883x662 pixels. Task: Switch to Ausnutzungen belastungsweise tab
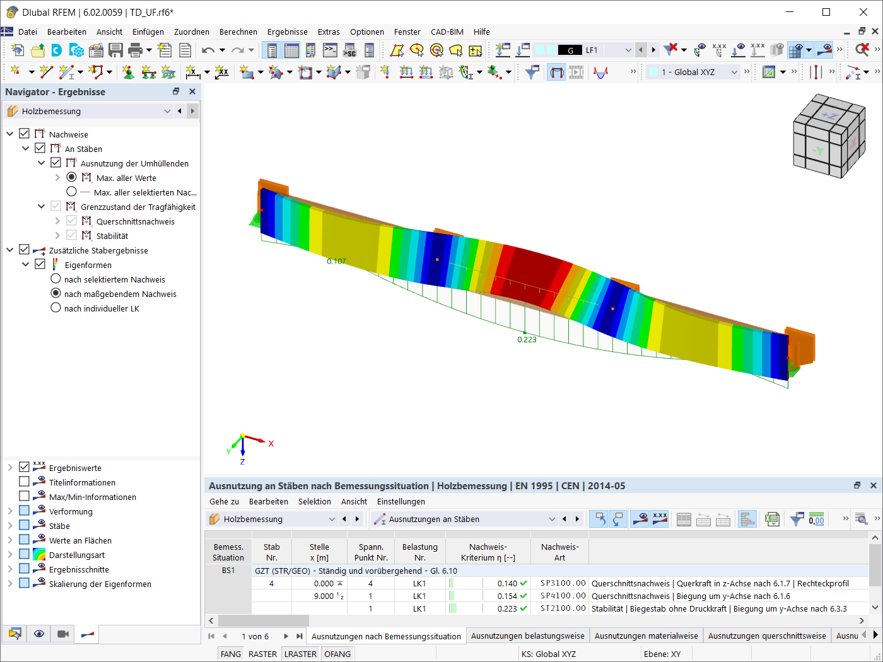528,636
